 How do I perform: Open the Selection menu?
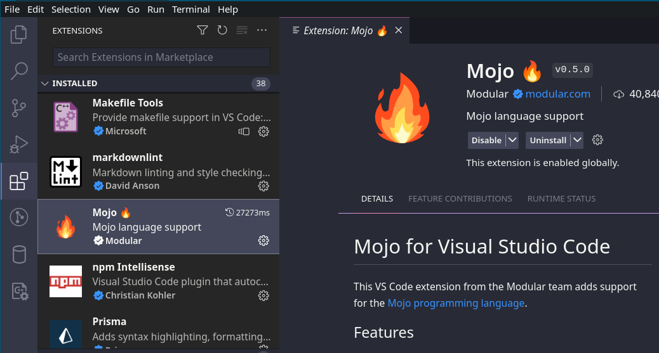click(71, 10)
